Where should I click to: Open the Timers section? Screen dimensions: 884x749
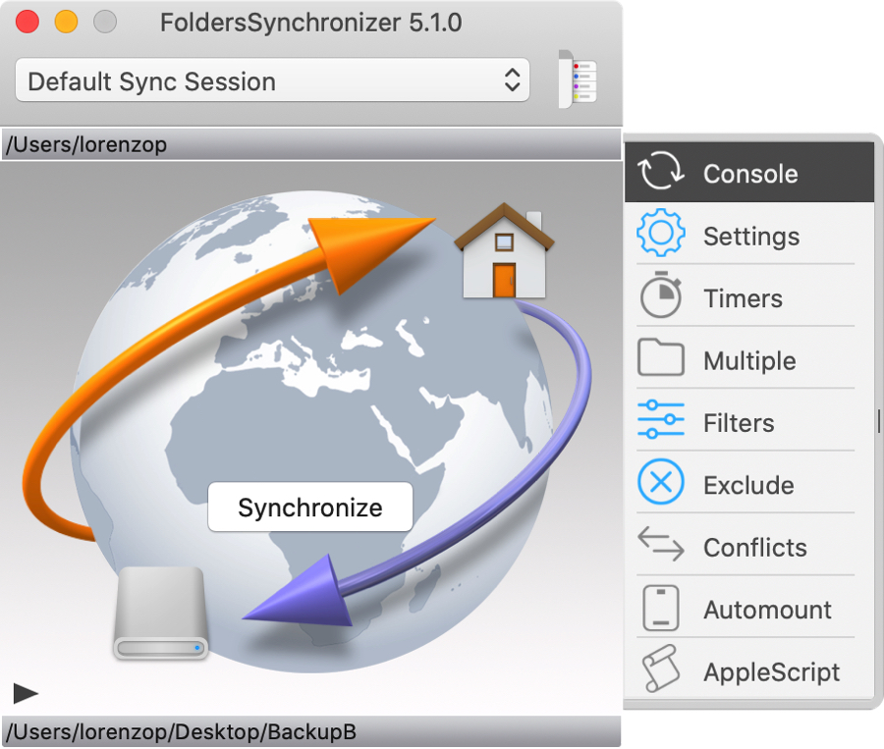(x=749, y=297)
